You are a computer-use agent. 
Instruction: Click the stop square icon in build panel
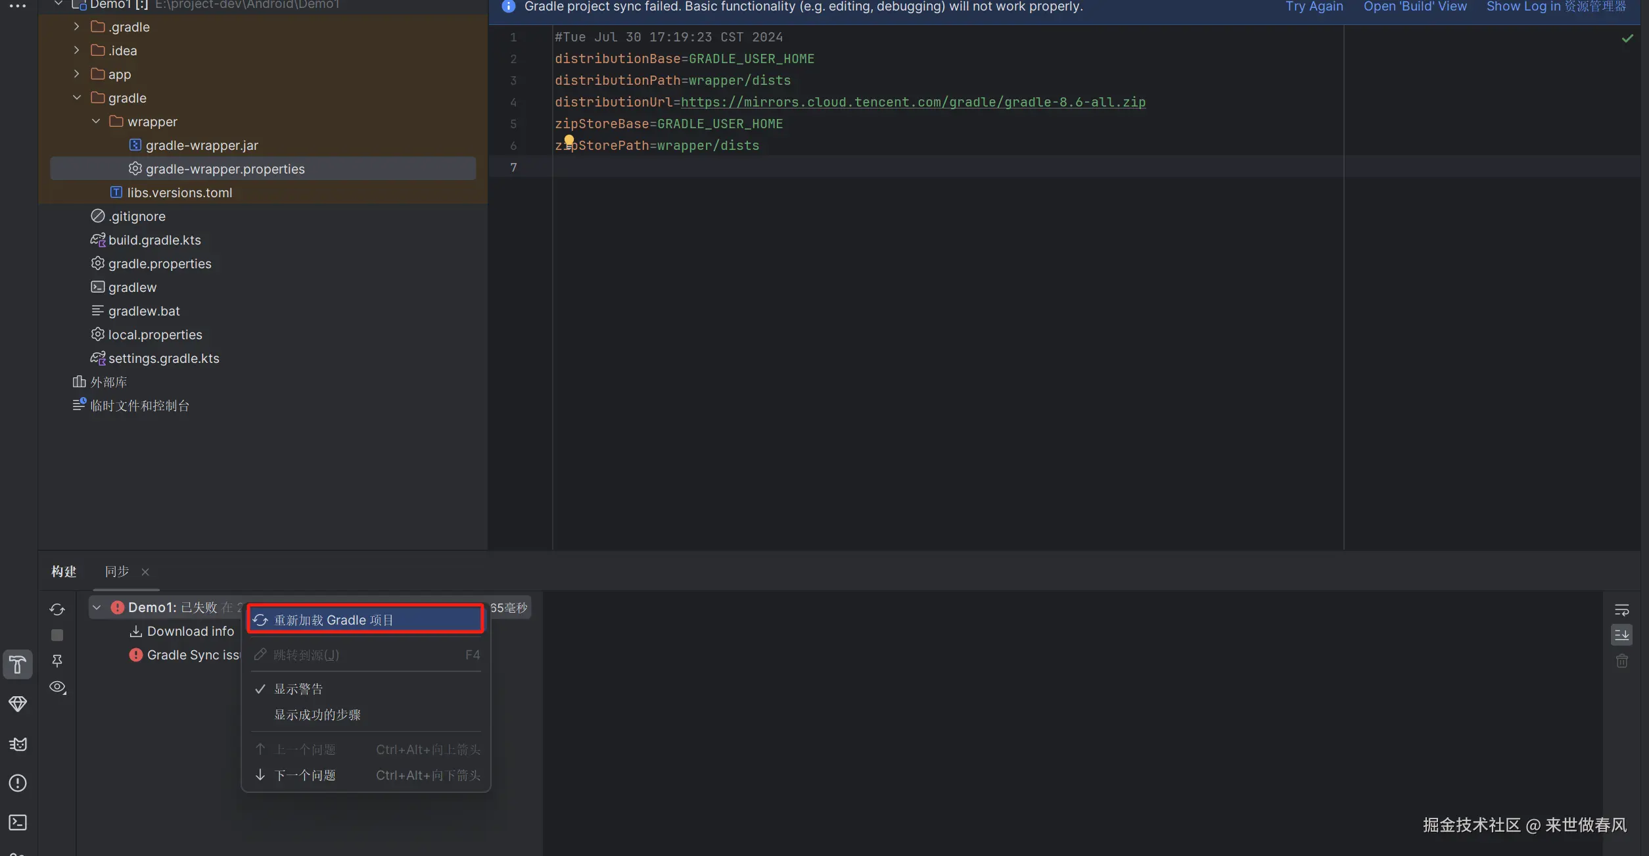pyautogui.click(x=57, y=635)
